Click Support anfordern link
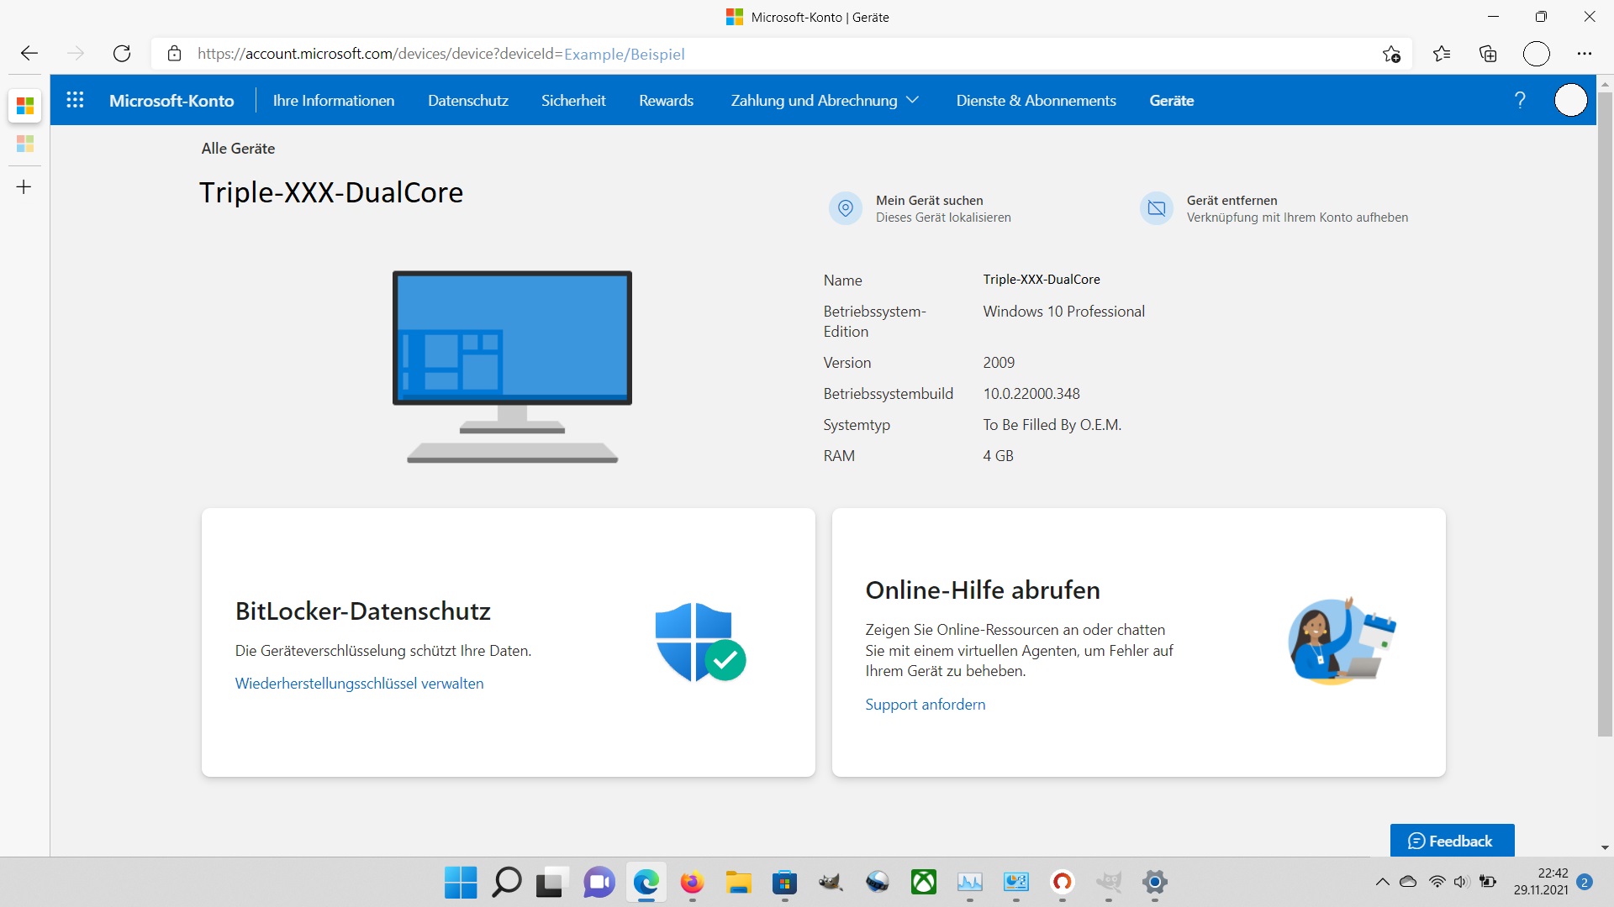 pos(925,705)
